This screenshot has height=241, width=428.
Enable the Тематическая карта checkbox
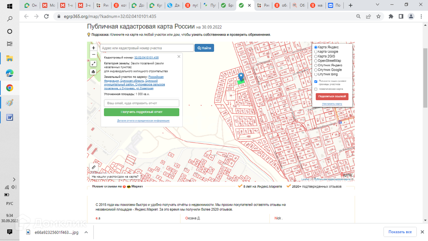316,89
